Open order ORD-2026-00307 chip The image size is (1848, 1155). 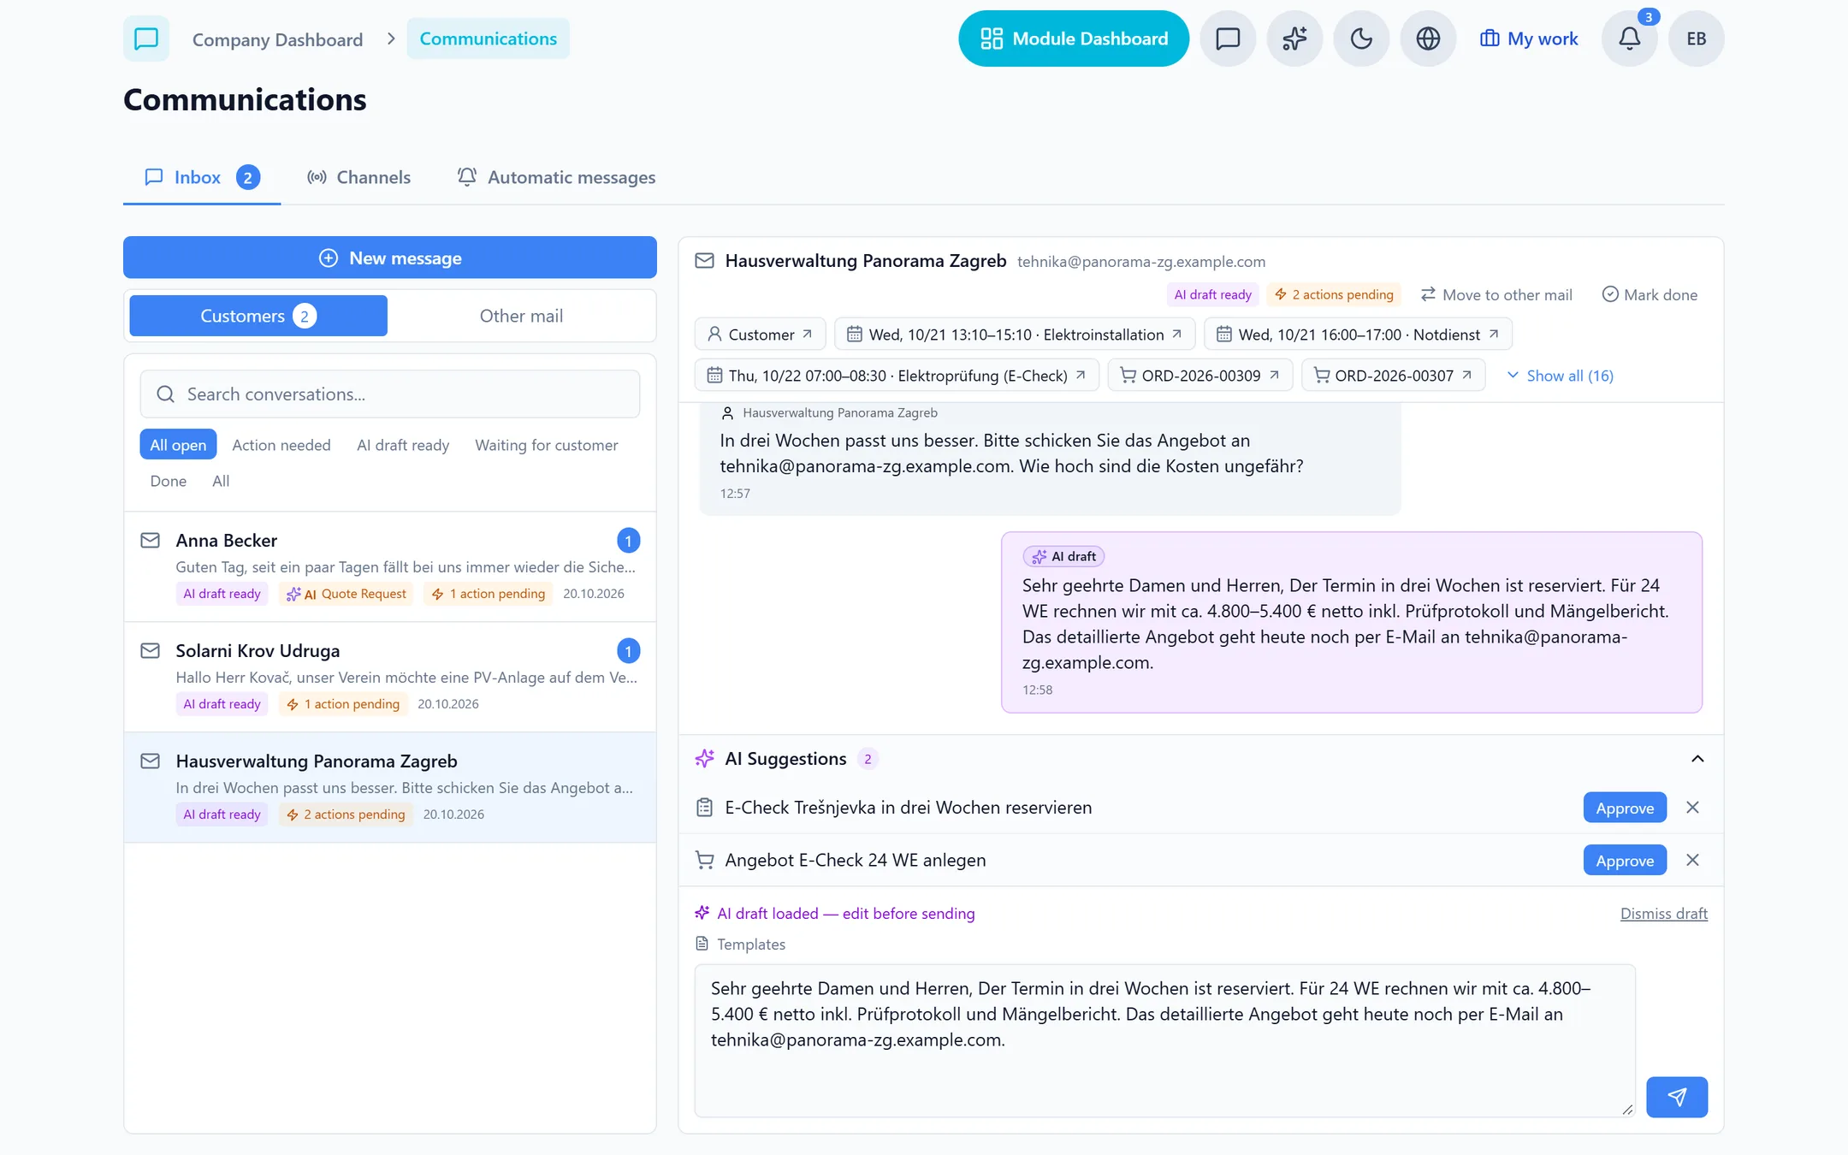coord(1393,376)
